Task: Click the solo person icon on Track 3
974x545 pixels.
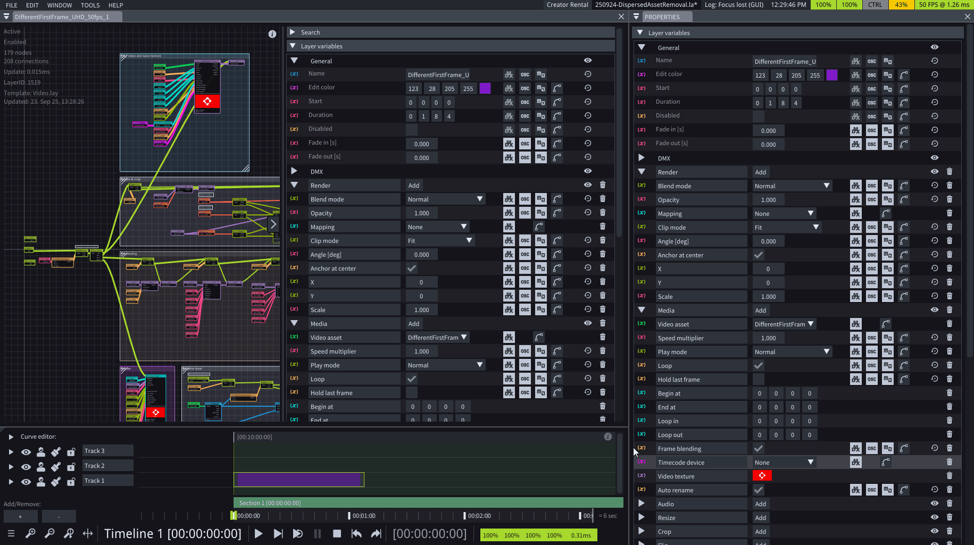Action: [41, 452]
